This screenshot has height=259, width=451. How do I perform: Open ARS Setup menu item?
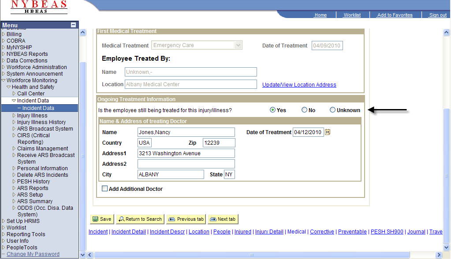30,194
